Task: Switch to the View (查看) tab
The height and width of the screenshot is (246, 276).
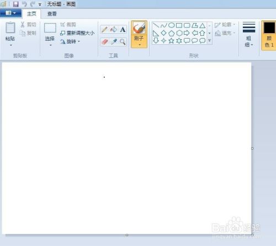Action: 52,14
